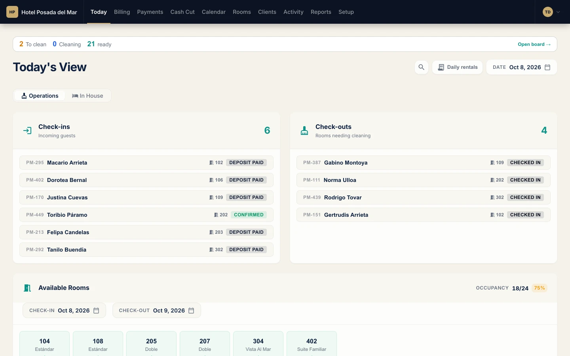Go to the Clients page
The image size is (570, 356).
coord(267,12)
